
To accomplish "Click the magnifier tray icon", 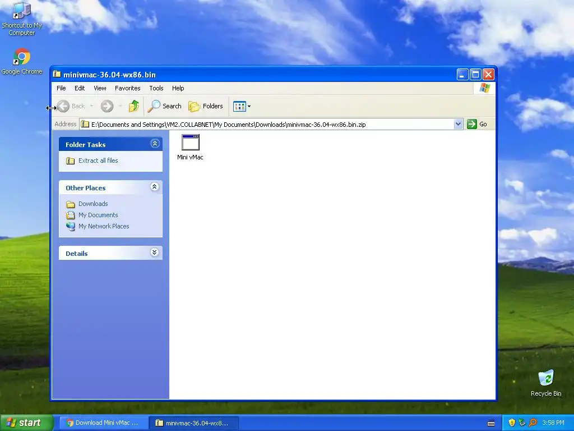I will click(x=533, y=423).
